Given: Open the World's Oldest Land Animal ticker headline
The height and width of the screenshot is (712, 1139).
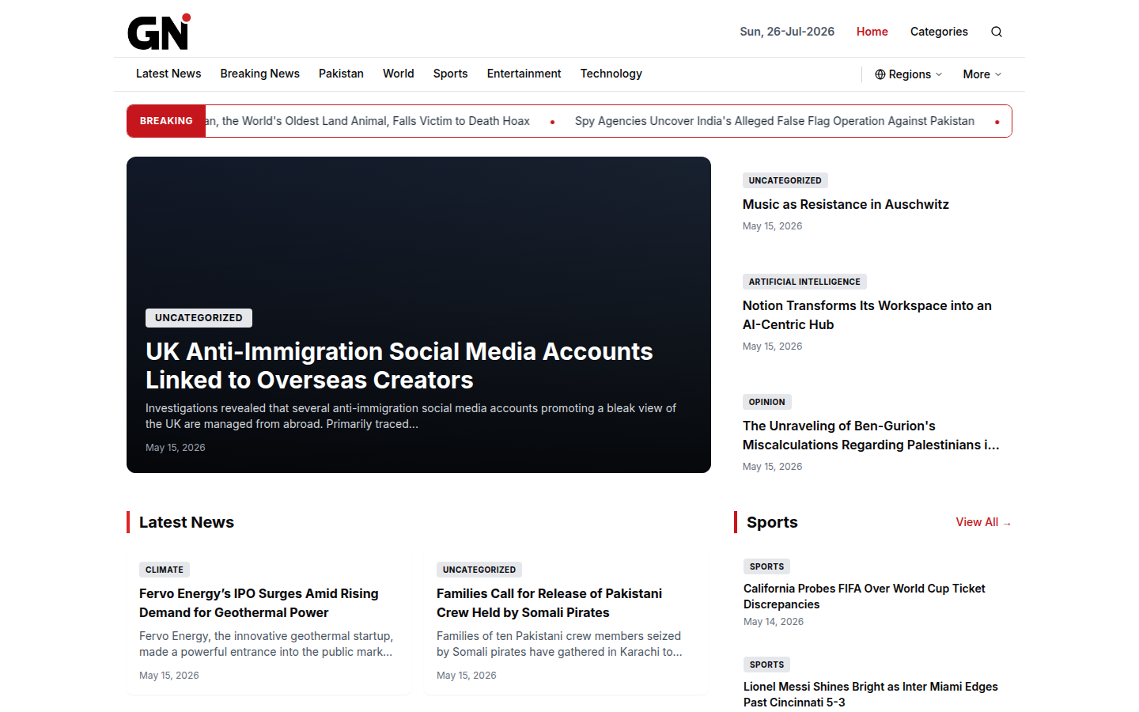Looking at the screenshot, I should click(368, 121).
